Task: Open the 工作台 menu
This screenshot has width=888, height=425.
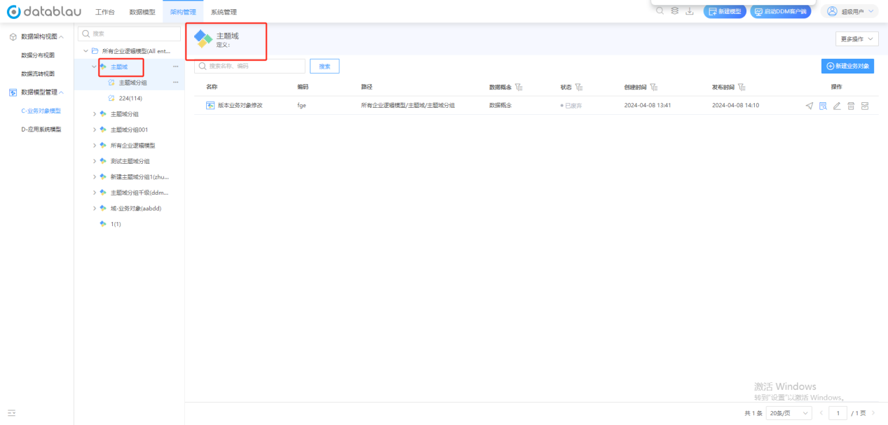Action: (104, 12)
